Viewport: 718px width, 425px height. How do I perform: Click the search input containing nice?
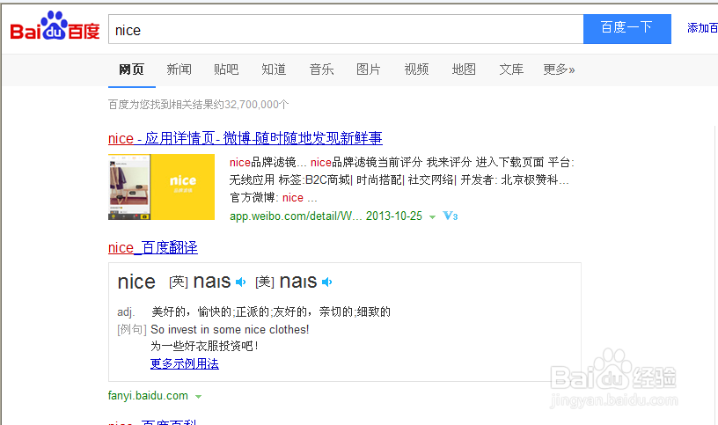[x=346, y=29]
